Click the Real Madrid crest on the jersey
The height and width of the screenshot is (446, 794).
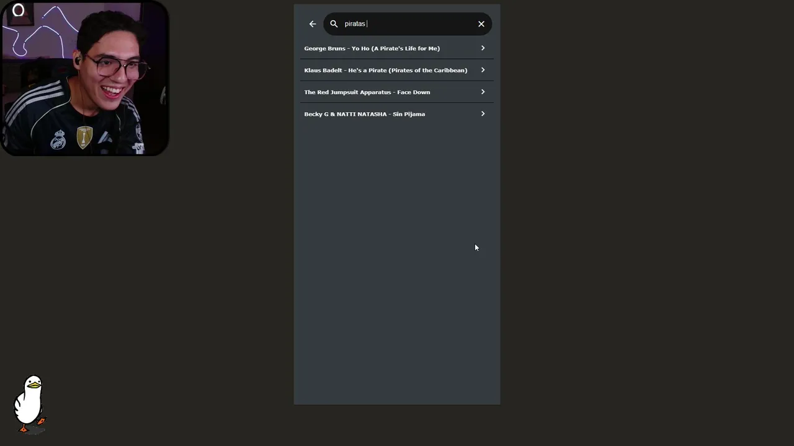point(58,139)
